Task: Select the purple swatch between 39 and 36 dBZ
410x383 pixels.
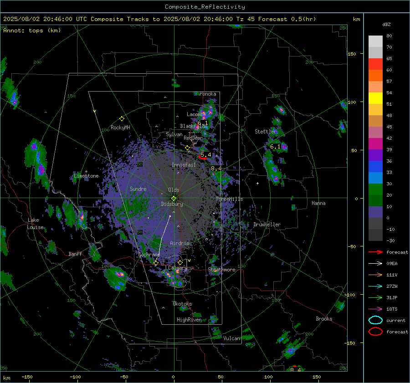Action: tap(375, 155)
